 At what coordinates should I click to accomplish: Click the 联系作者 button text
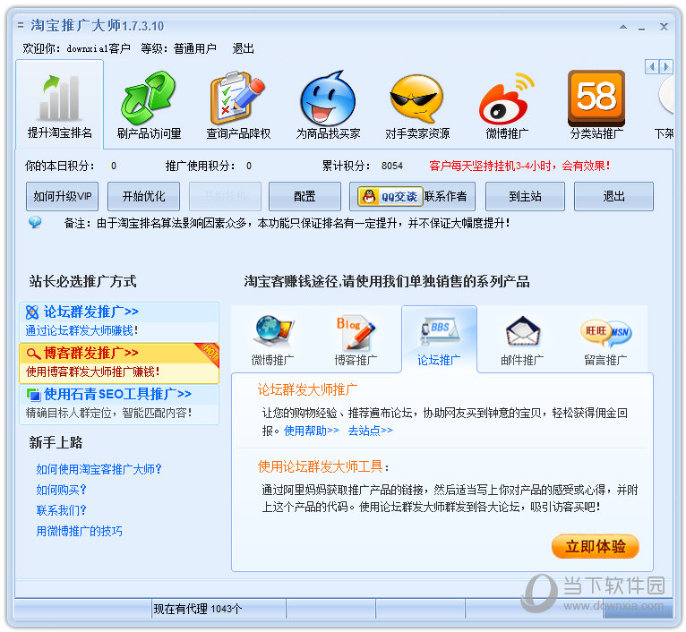(x=445, y=196)
